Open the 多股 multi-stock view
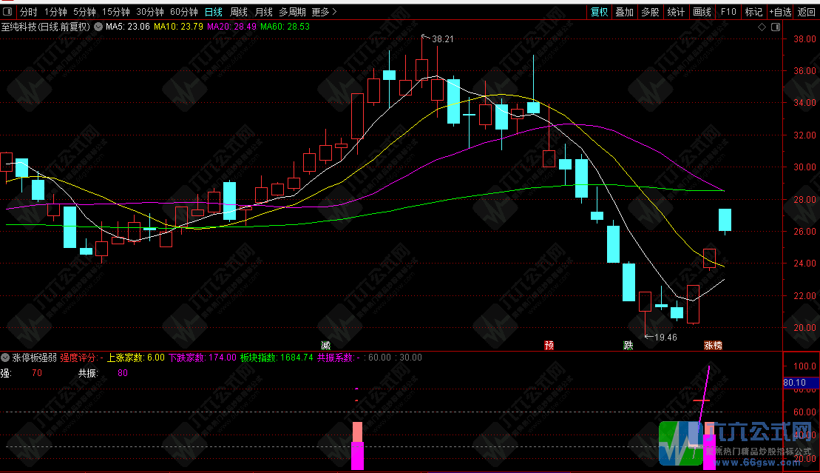820x473 pixels. click(650, 12)
